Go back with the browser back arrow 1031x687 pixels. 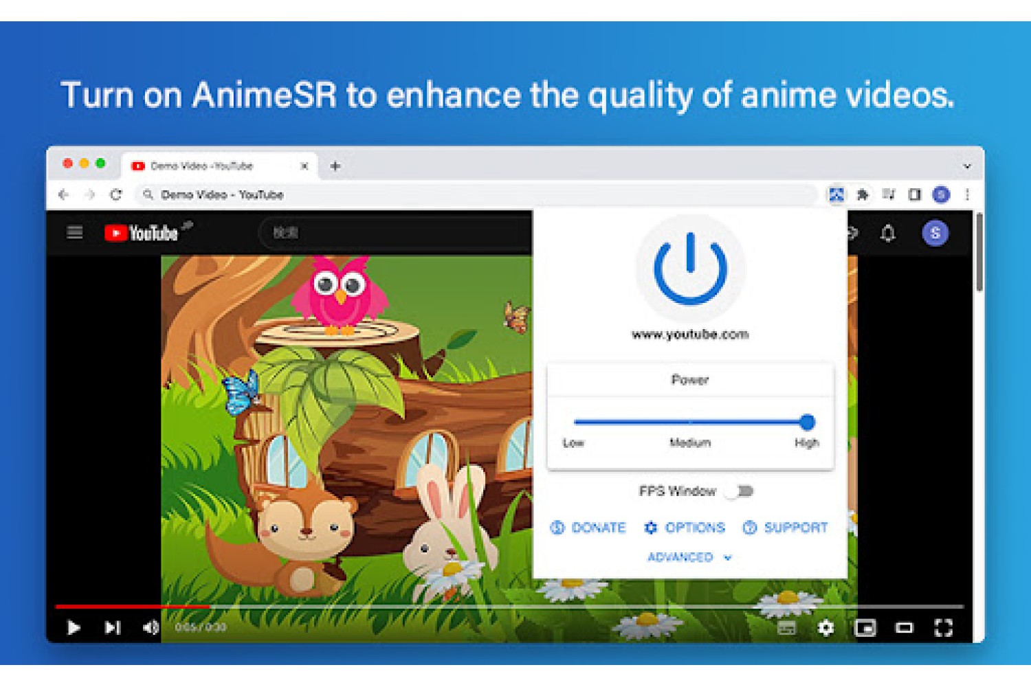[64, 194]
